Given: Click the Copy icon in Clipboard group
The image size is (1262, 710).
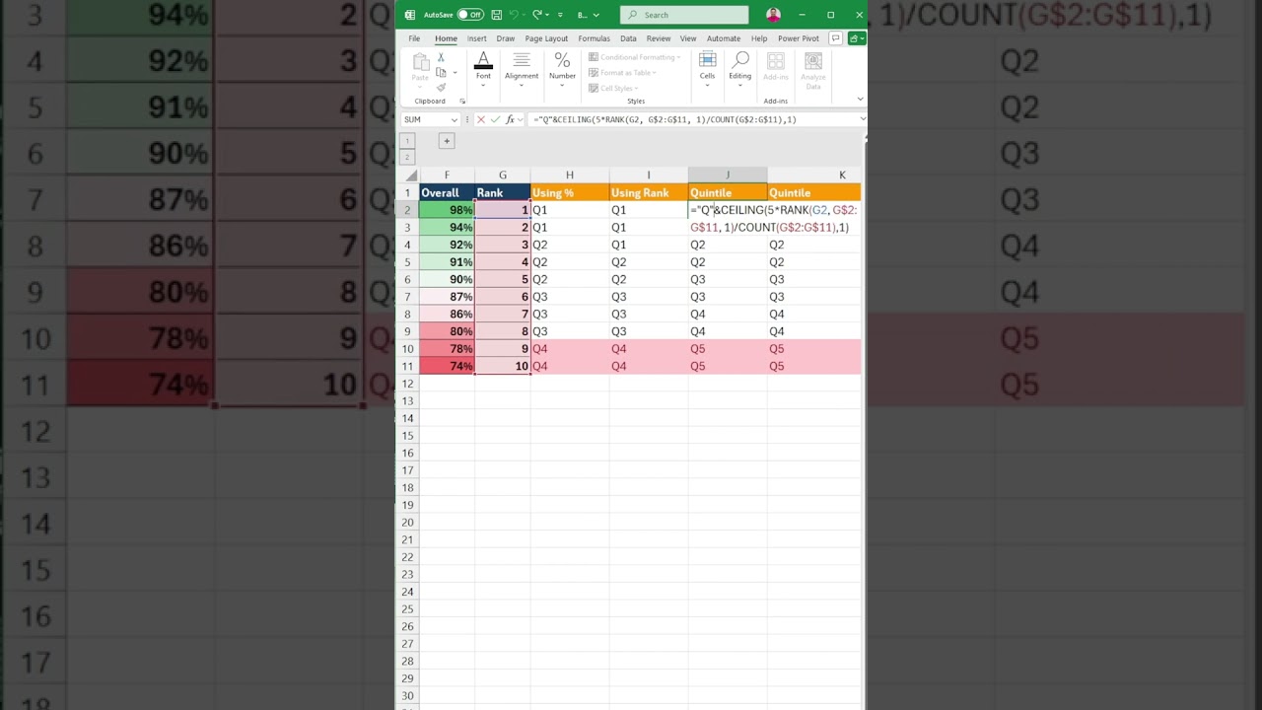Looking at the screenshot, I should click(441, 73).
